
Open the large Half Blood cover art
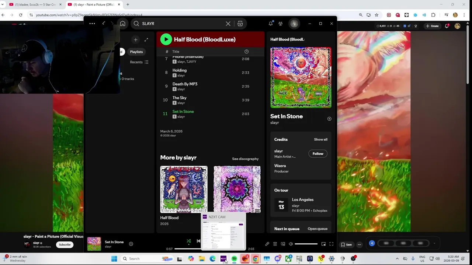pos(301,77)
